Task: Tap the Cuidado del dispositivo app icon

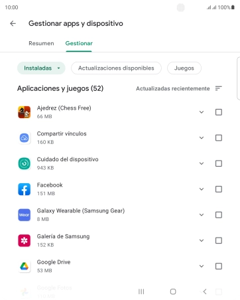Action: (x=24, y=163)
